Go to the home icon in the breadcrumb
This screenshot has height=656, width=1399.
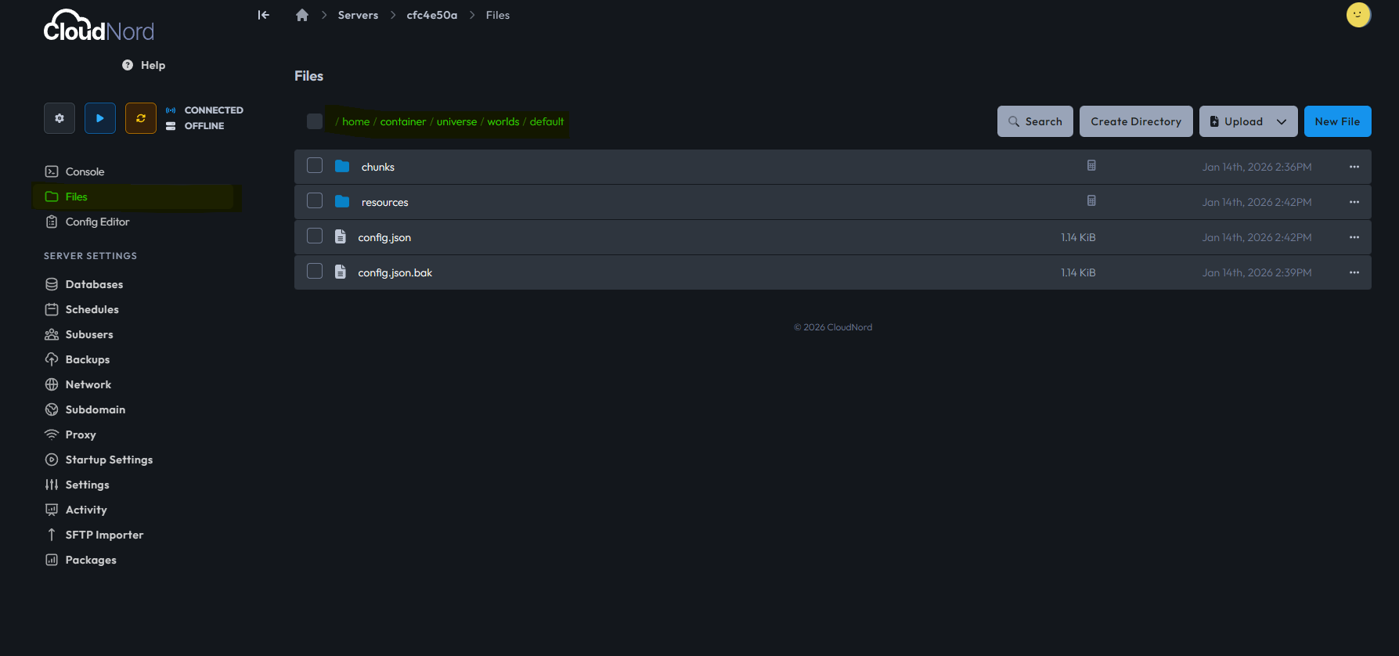302,15
